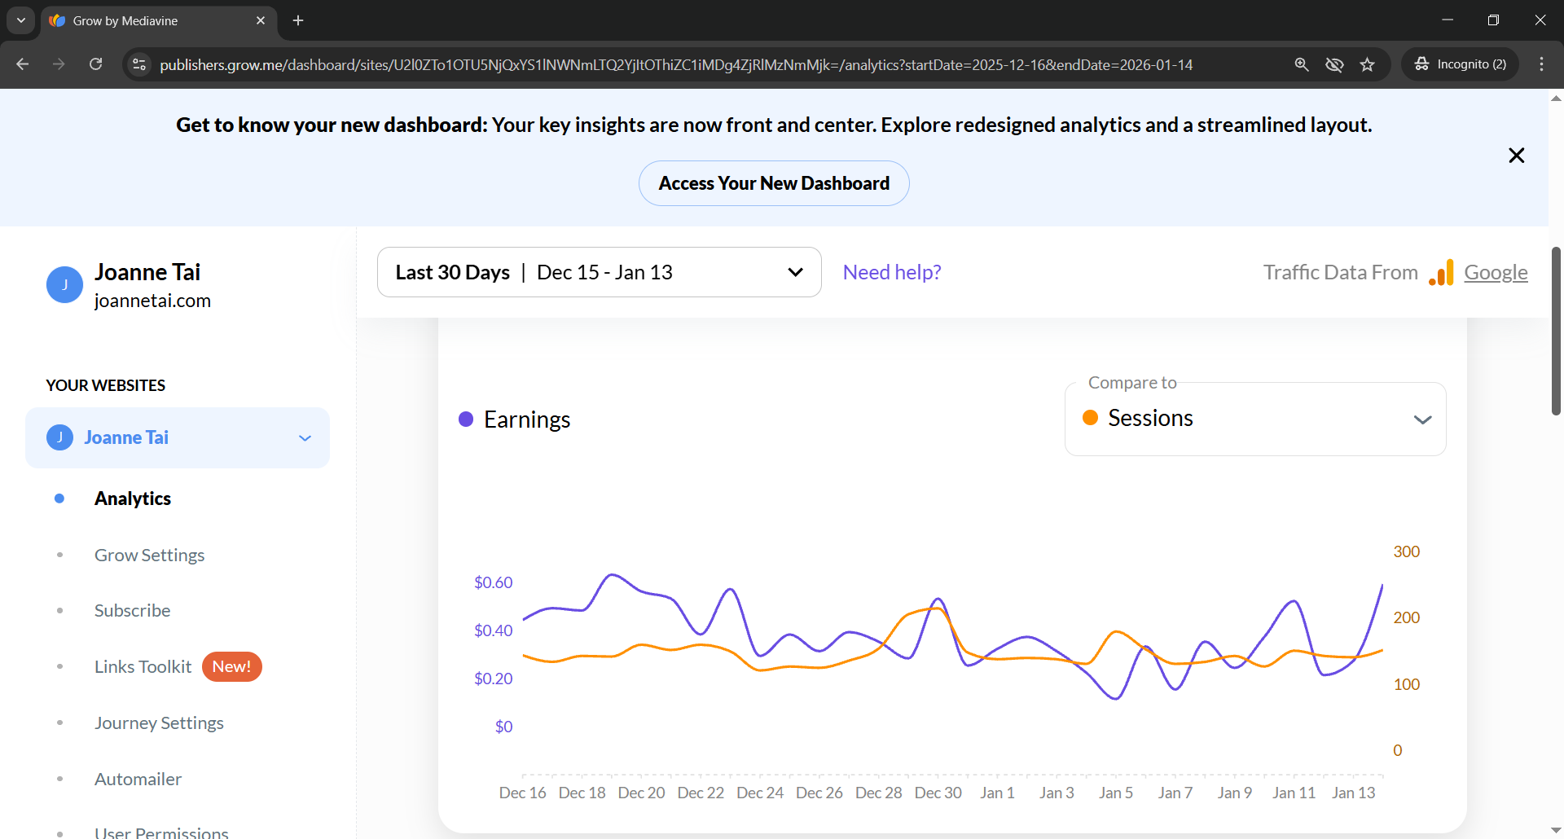Screen dimensions: 1564x839
Task: Click Joanne Tai profile avatar icon
Action: 64,285
